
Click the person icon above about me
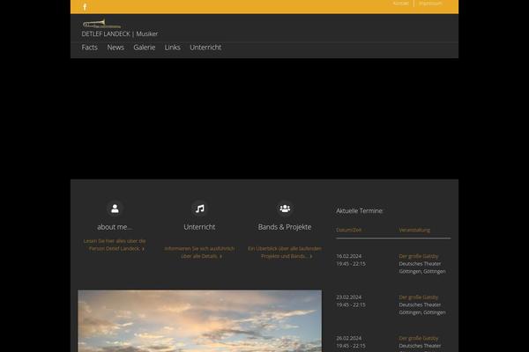point(115,209)
